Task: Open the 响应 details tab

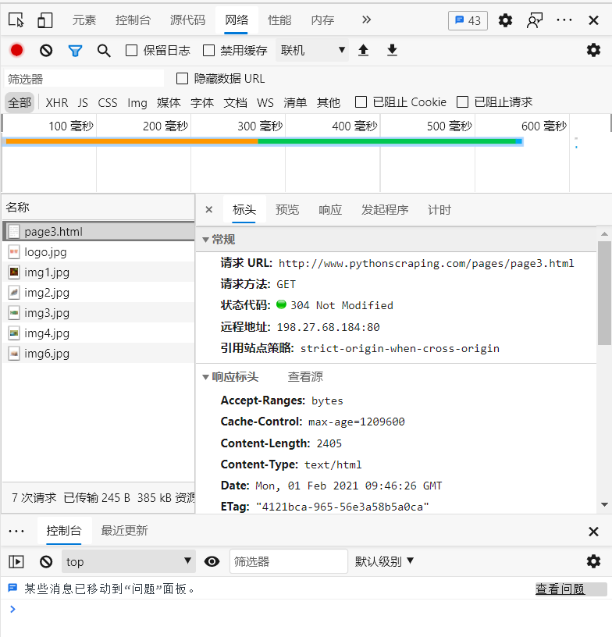Action: [330, 210]
